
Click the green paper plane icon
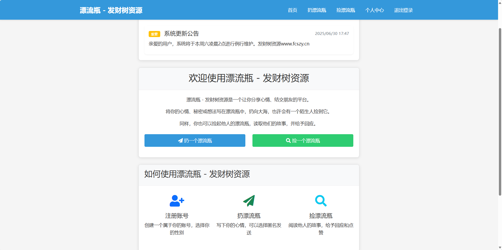(249, 201)
